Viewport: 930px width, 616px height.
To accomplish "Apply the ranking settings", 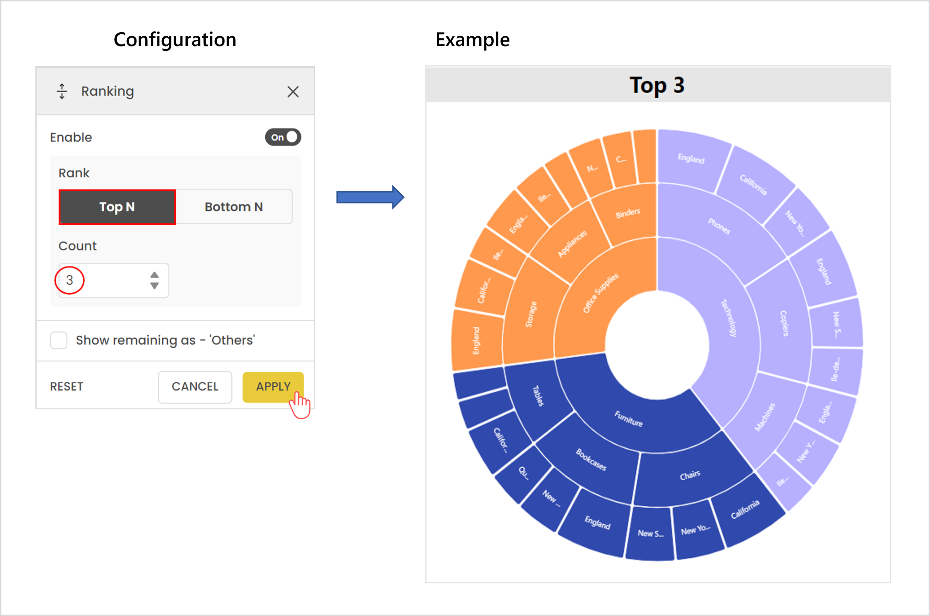I will tap(273, 387).
